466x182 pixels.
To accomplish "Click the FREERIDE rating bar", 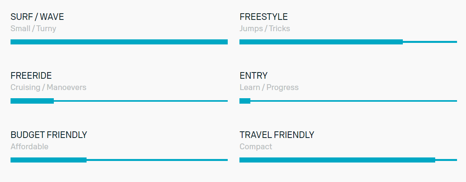I will coord(119,101).
